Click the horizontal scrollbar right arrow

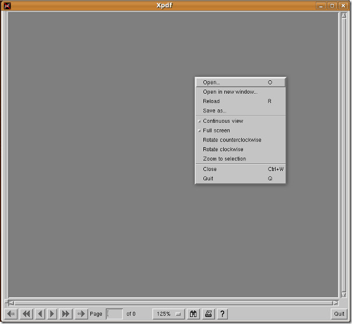click(335, 303)
